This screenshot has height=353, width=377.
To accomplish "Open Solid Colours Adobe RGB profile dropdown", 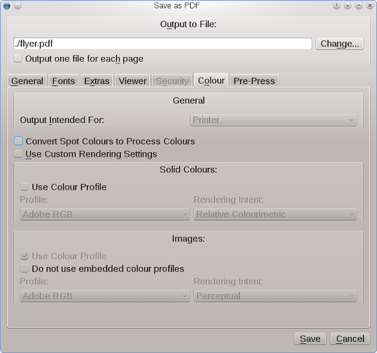I will click(x=105, y=214).
